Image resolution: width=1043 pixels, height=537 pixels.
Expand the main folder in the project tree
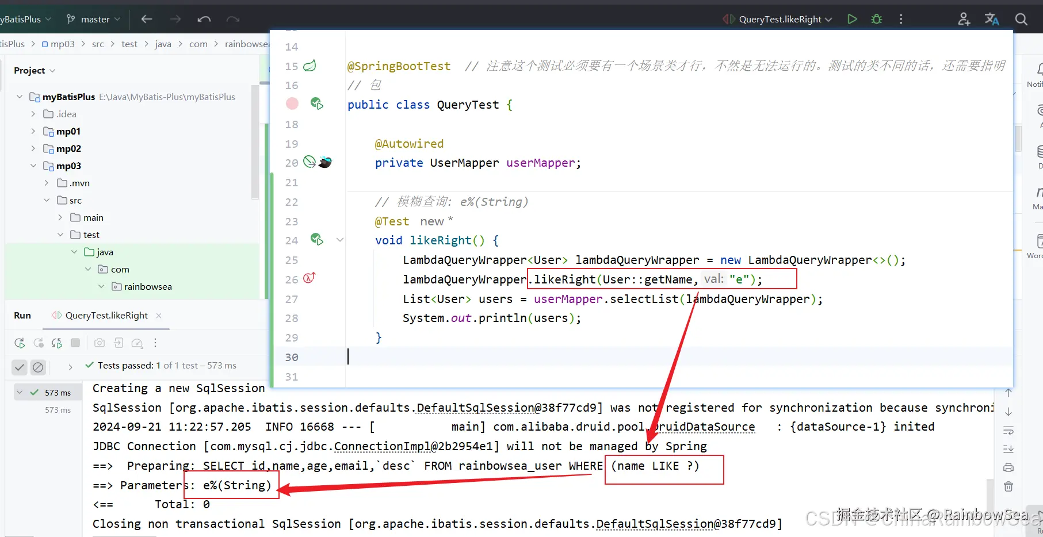click(60, 217)
